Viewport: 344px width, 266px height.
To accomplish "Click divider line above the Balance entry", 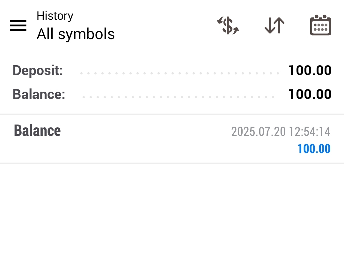I will pyautogui.click(x=172, y=114).
